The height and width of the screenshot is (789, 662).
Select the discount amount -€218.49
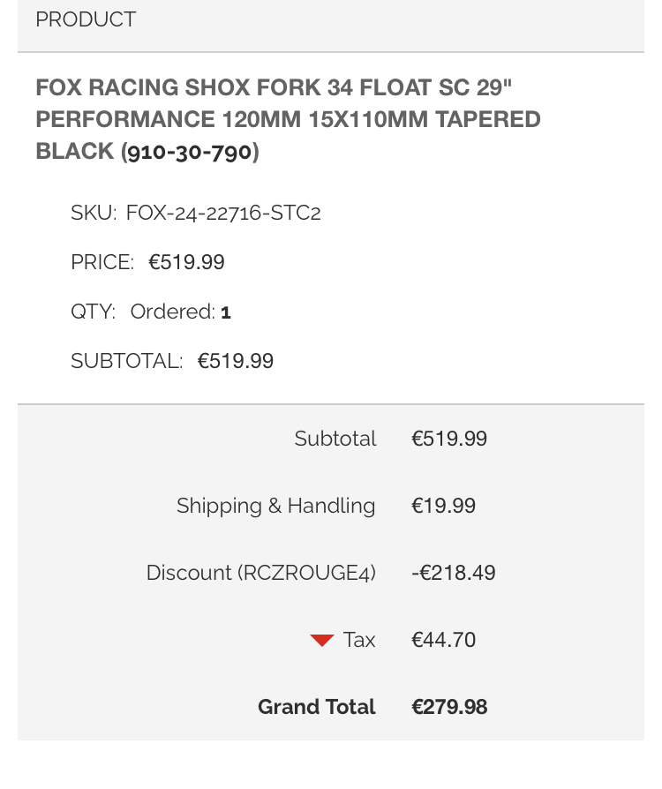tap(454, 573)
